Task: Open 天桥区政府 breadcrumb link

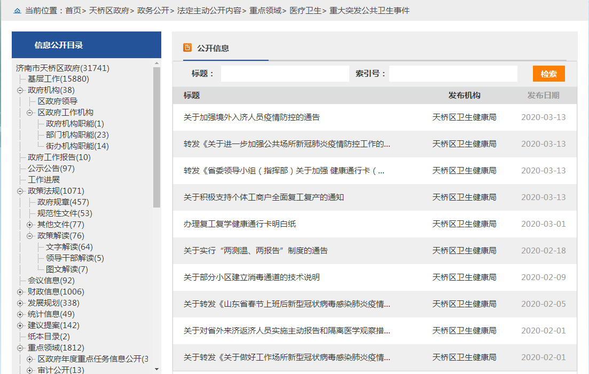Action: pos(109,11)
